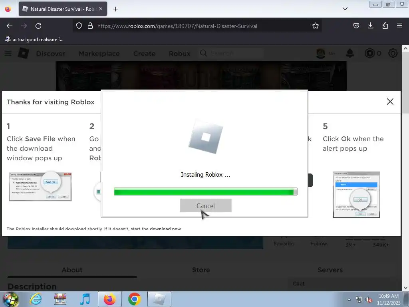Screen dimensions: 409x307
Task: Click the muted volume tray icon
Action: point(369,300)
